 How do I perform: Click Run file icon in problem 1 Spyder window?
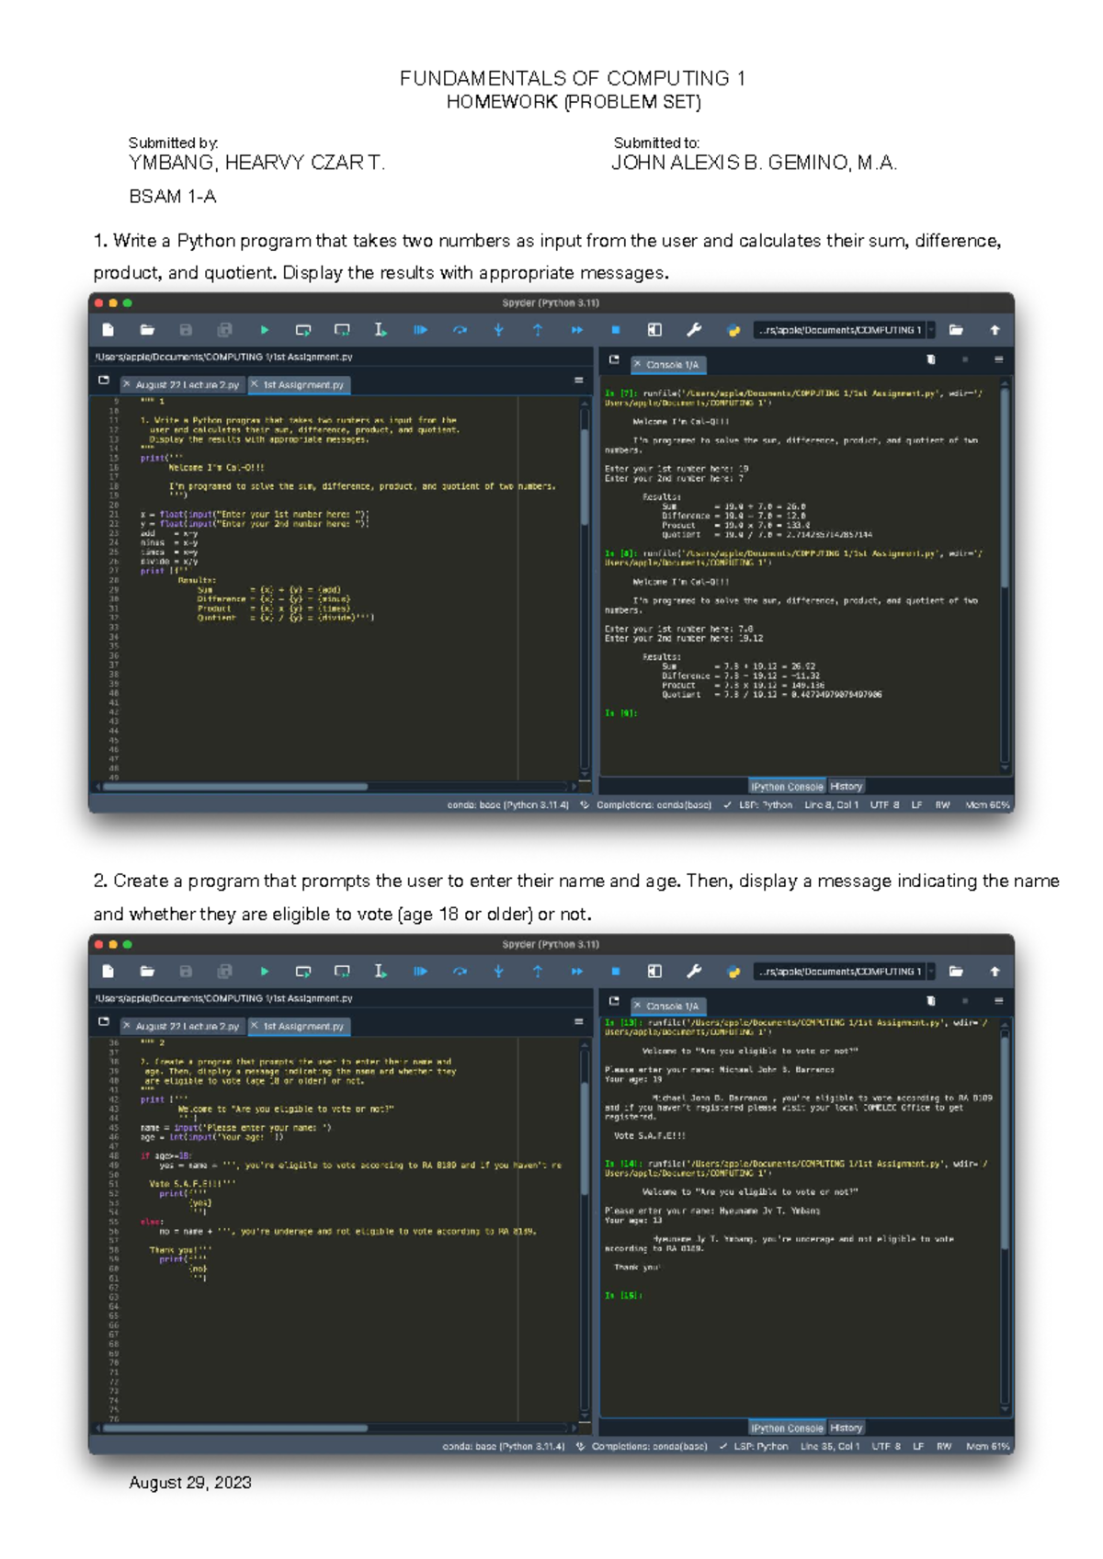264,330
